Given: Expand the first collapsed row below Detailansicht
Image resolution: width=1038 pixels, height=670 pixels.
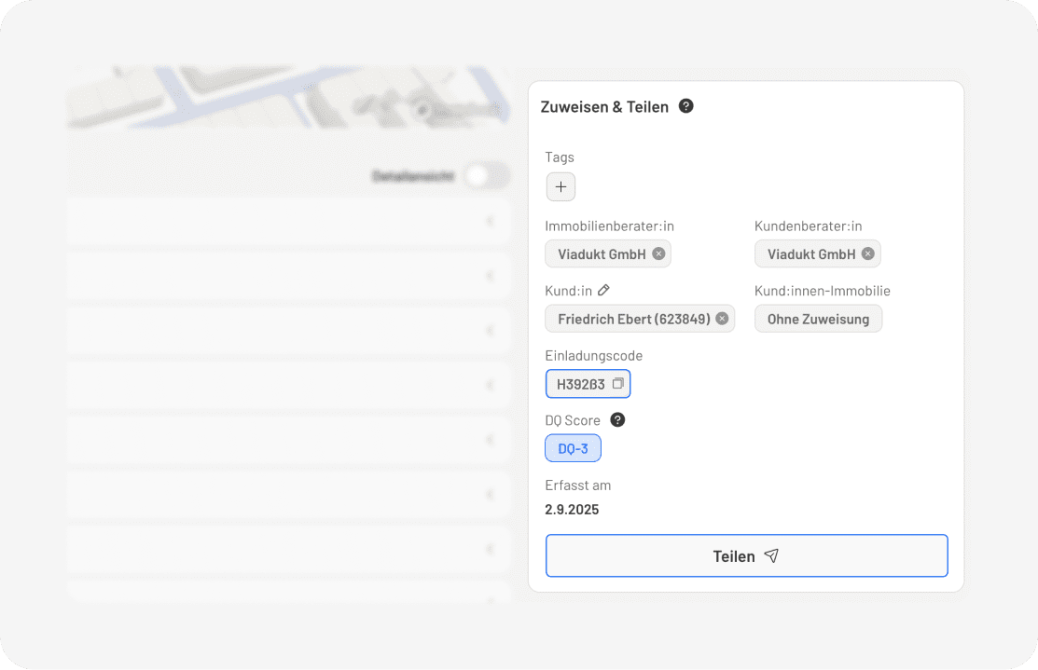Looking at the screenshot, I should [x=490, y=221].
